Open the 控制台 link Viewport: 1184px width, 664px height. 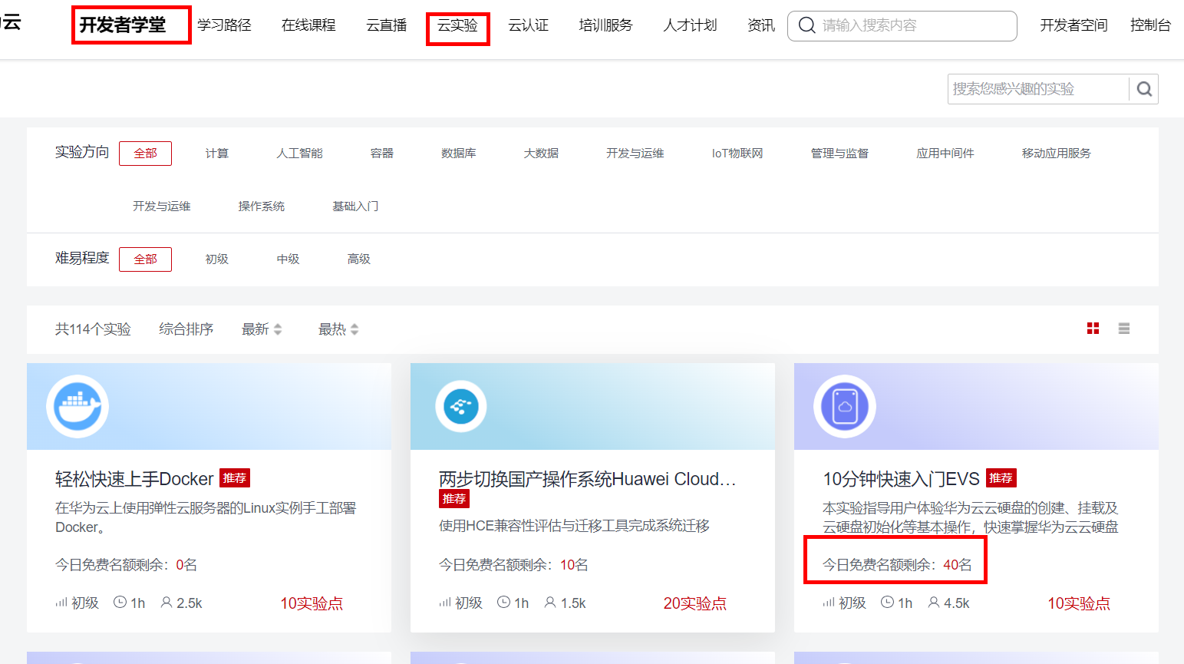click(x=1151, y=25)
